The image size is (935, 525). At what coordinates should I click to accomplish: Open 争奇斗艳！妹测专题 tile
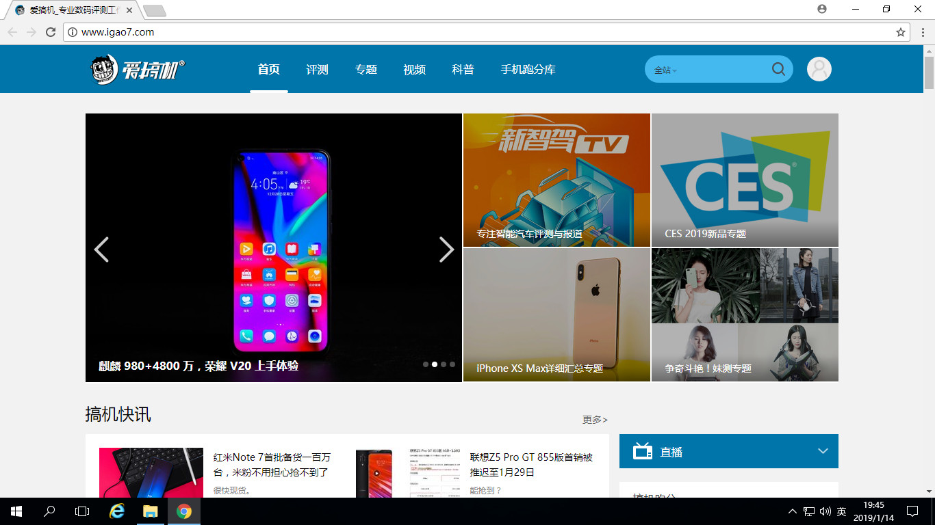[x=745, y=314]
